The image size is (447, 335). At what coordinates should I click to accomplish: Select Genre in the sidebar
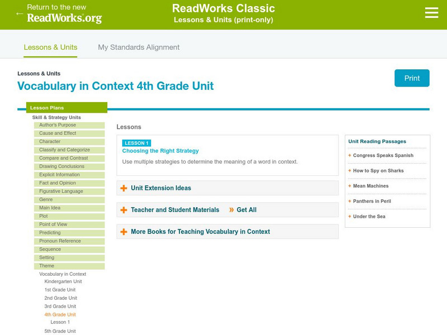point(69,199)
